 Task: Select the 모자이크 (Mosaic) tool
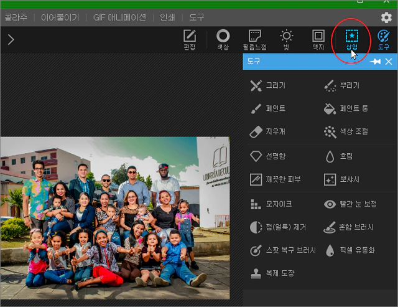(271, 204)
